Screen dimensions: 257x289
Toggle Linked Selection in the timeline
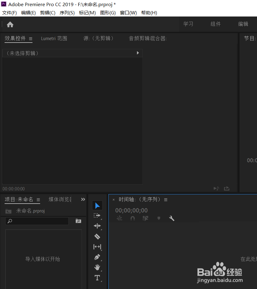146,218
